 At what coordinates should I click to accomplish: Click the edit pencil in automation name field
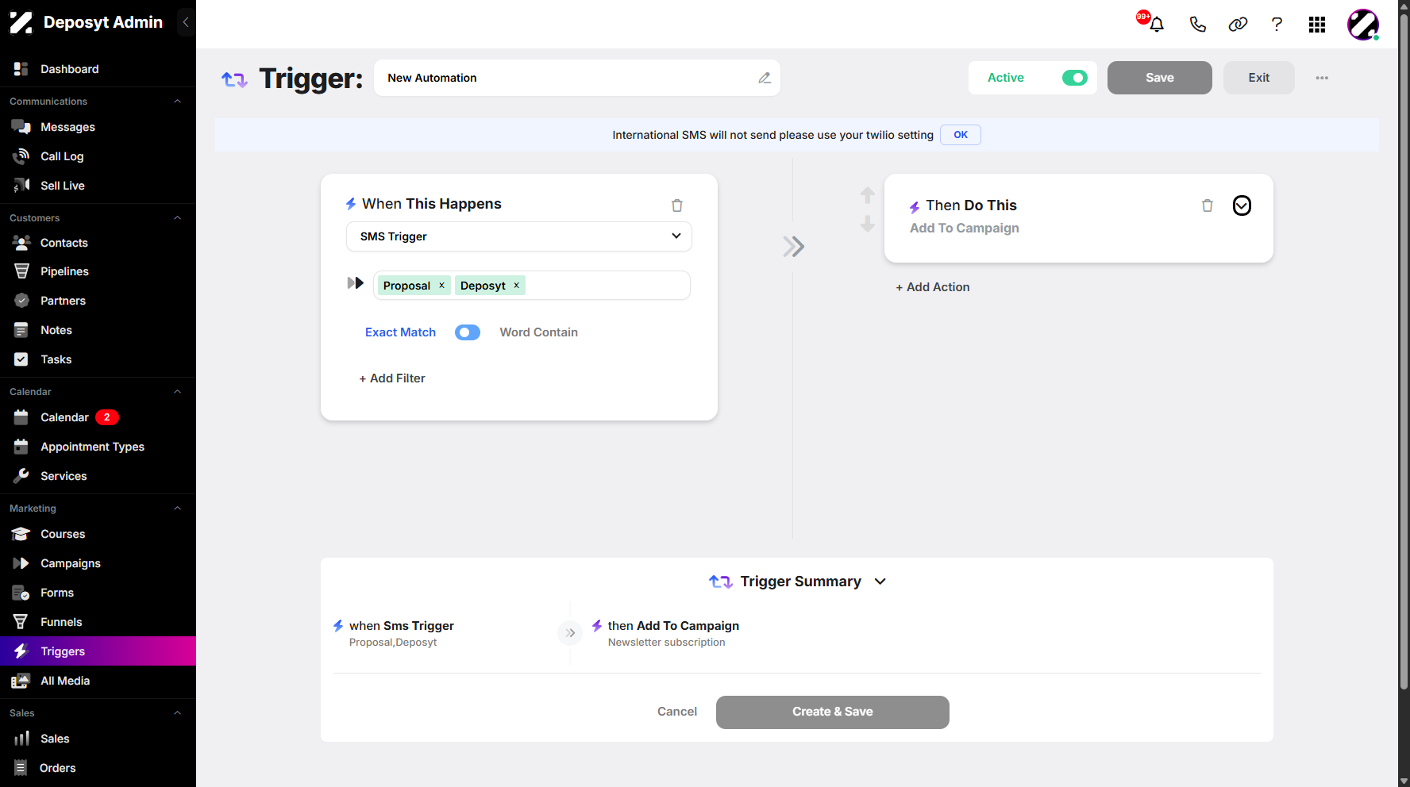[765, 78]
